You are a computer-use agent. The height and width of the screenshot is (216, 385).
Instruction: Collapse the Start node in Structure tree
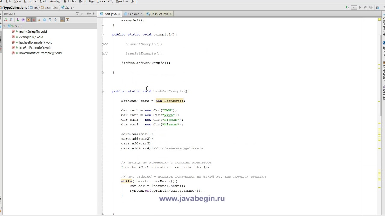pos(5,26)
